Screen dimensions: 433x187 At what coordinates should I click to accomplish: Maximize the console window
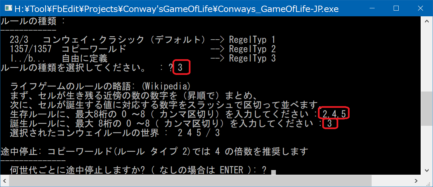[x=396, y=8]
